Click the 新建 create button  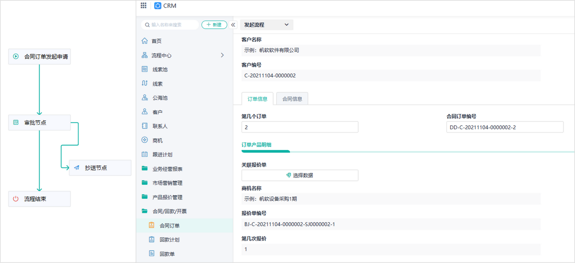click(214, 24)
